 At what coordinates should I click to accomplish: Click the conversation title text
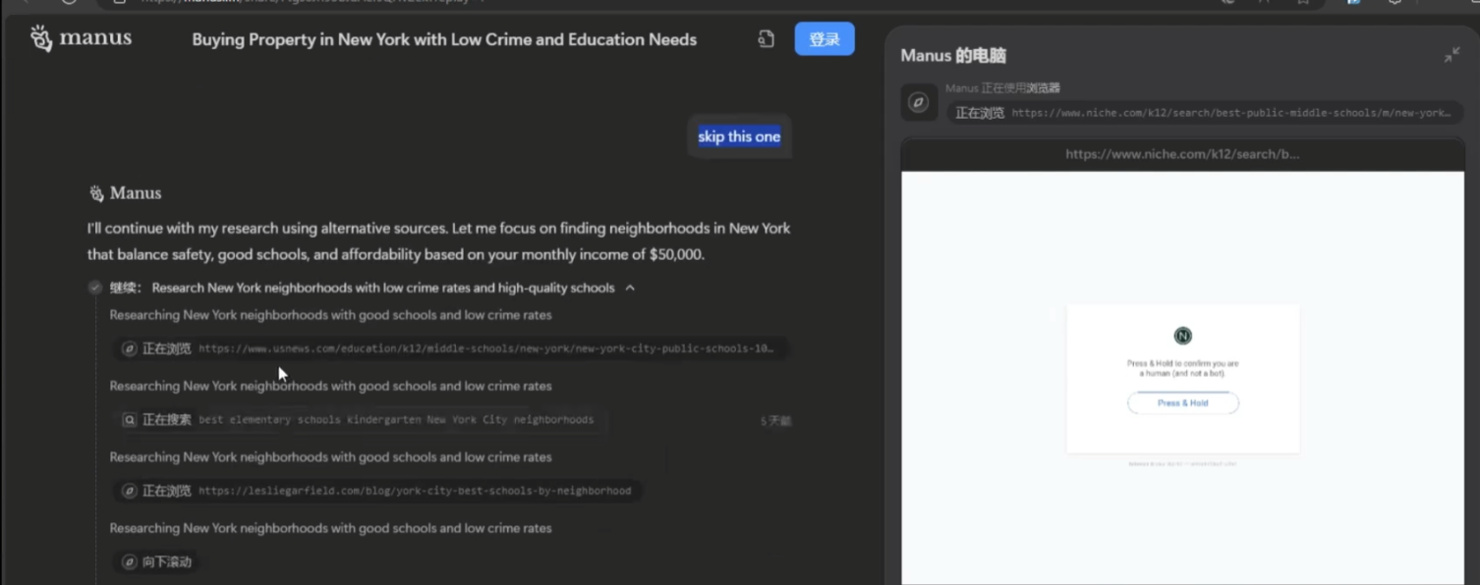444,40
